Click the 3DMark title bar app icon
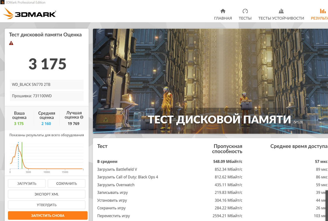 [x=2, y=2]
